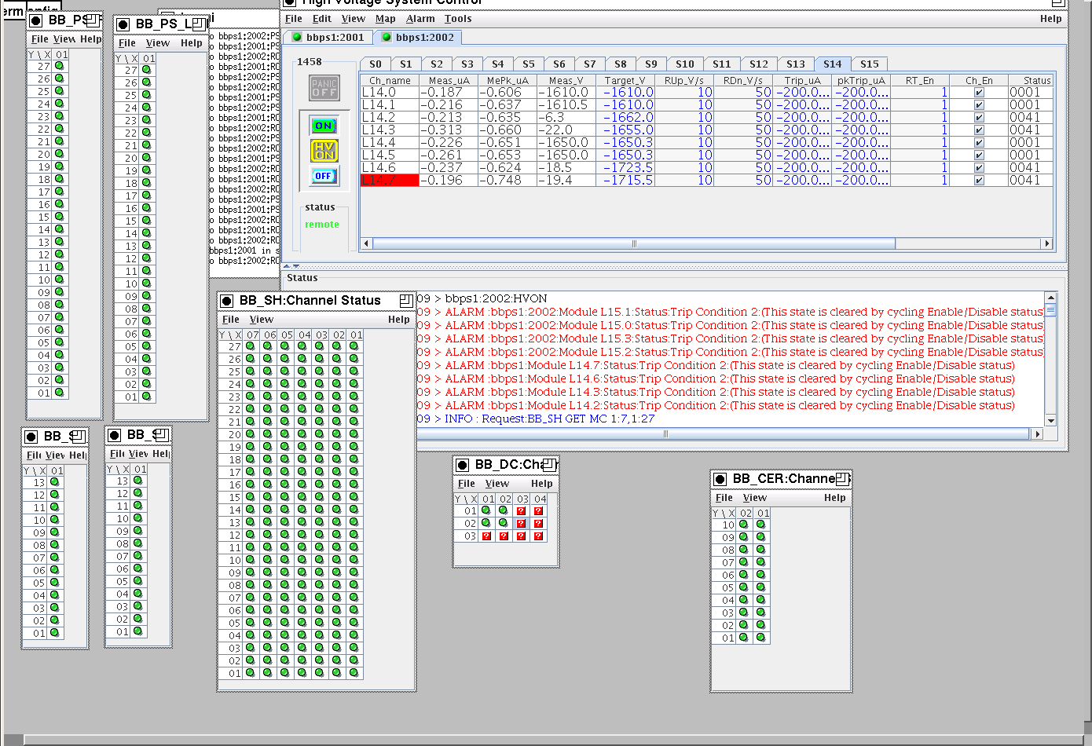The image size is (1092, 746).
Task: Toggle Ch_En checkbox for channel L14.2
Action: coord(979,118)
